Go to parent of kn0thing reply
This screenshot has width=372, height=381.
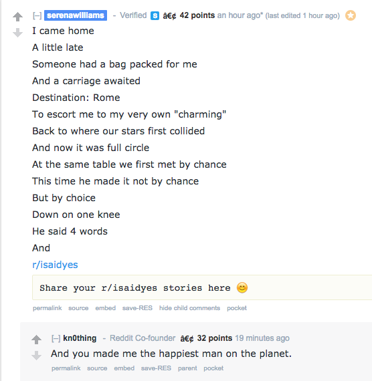tap(187, 368)
